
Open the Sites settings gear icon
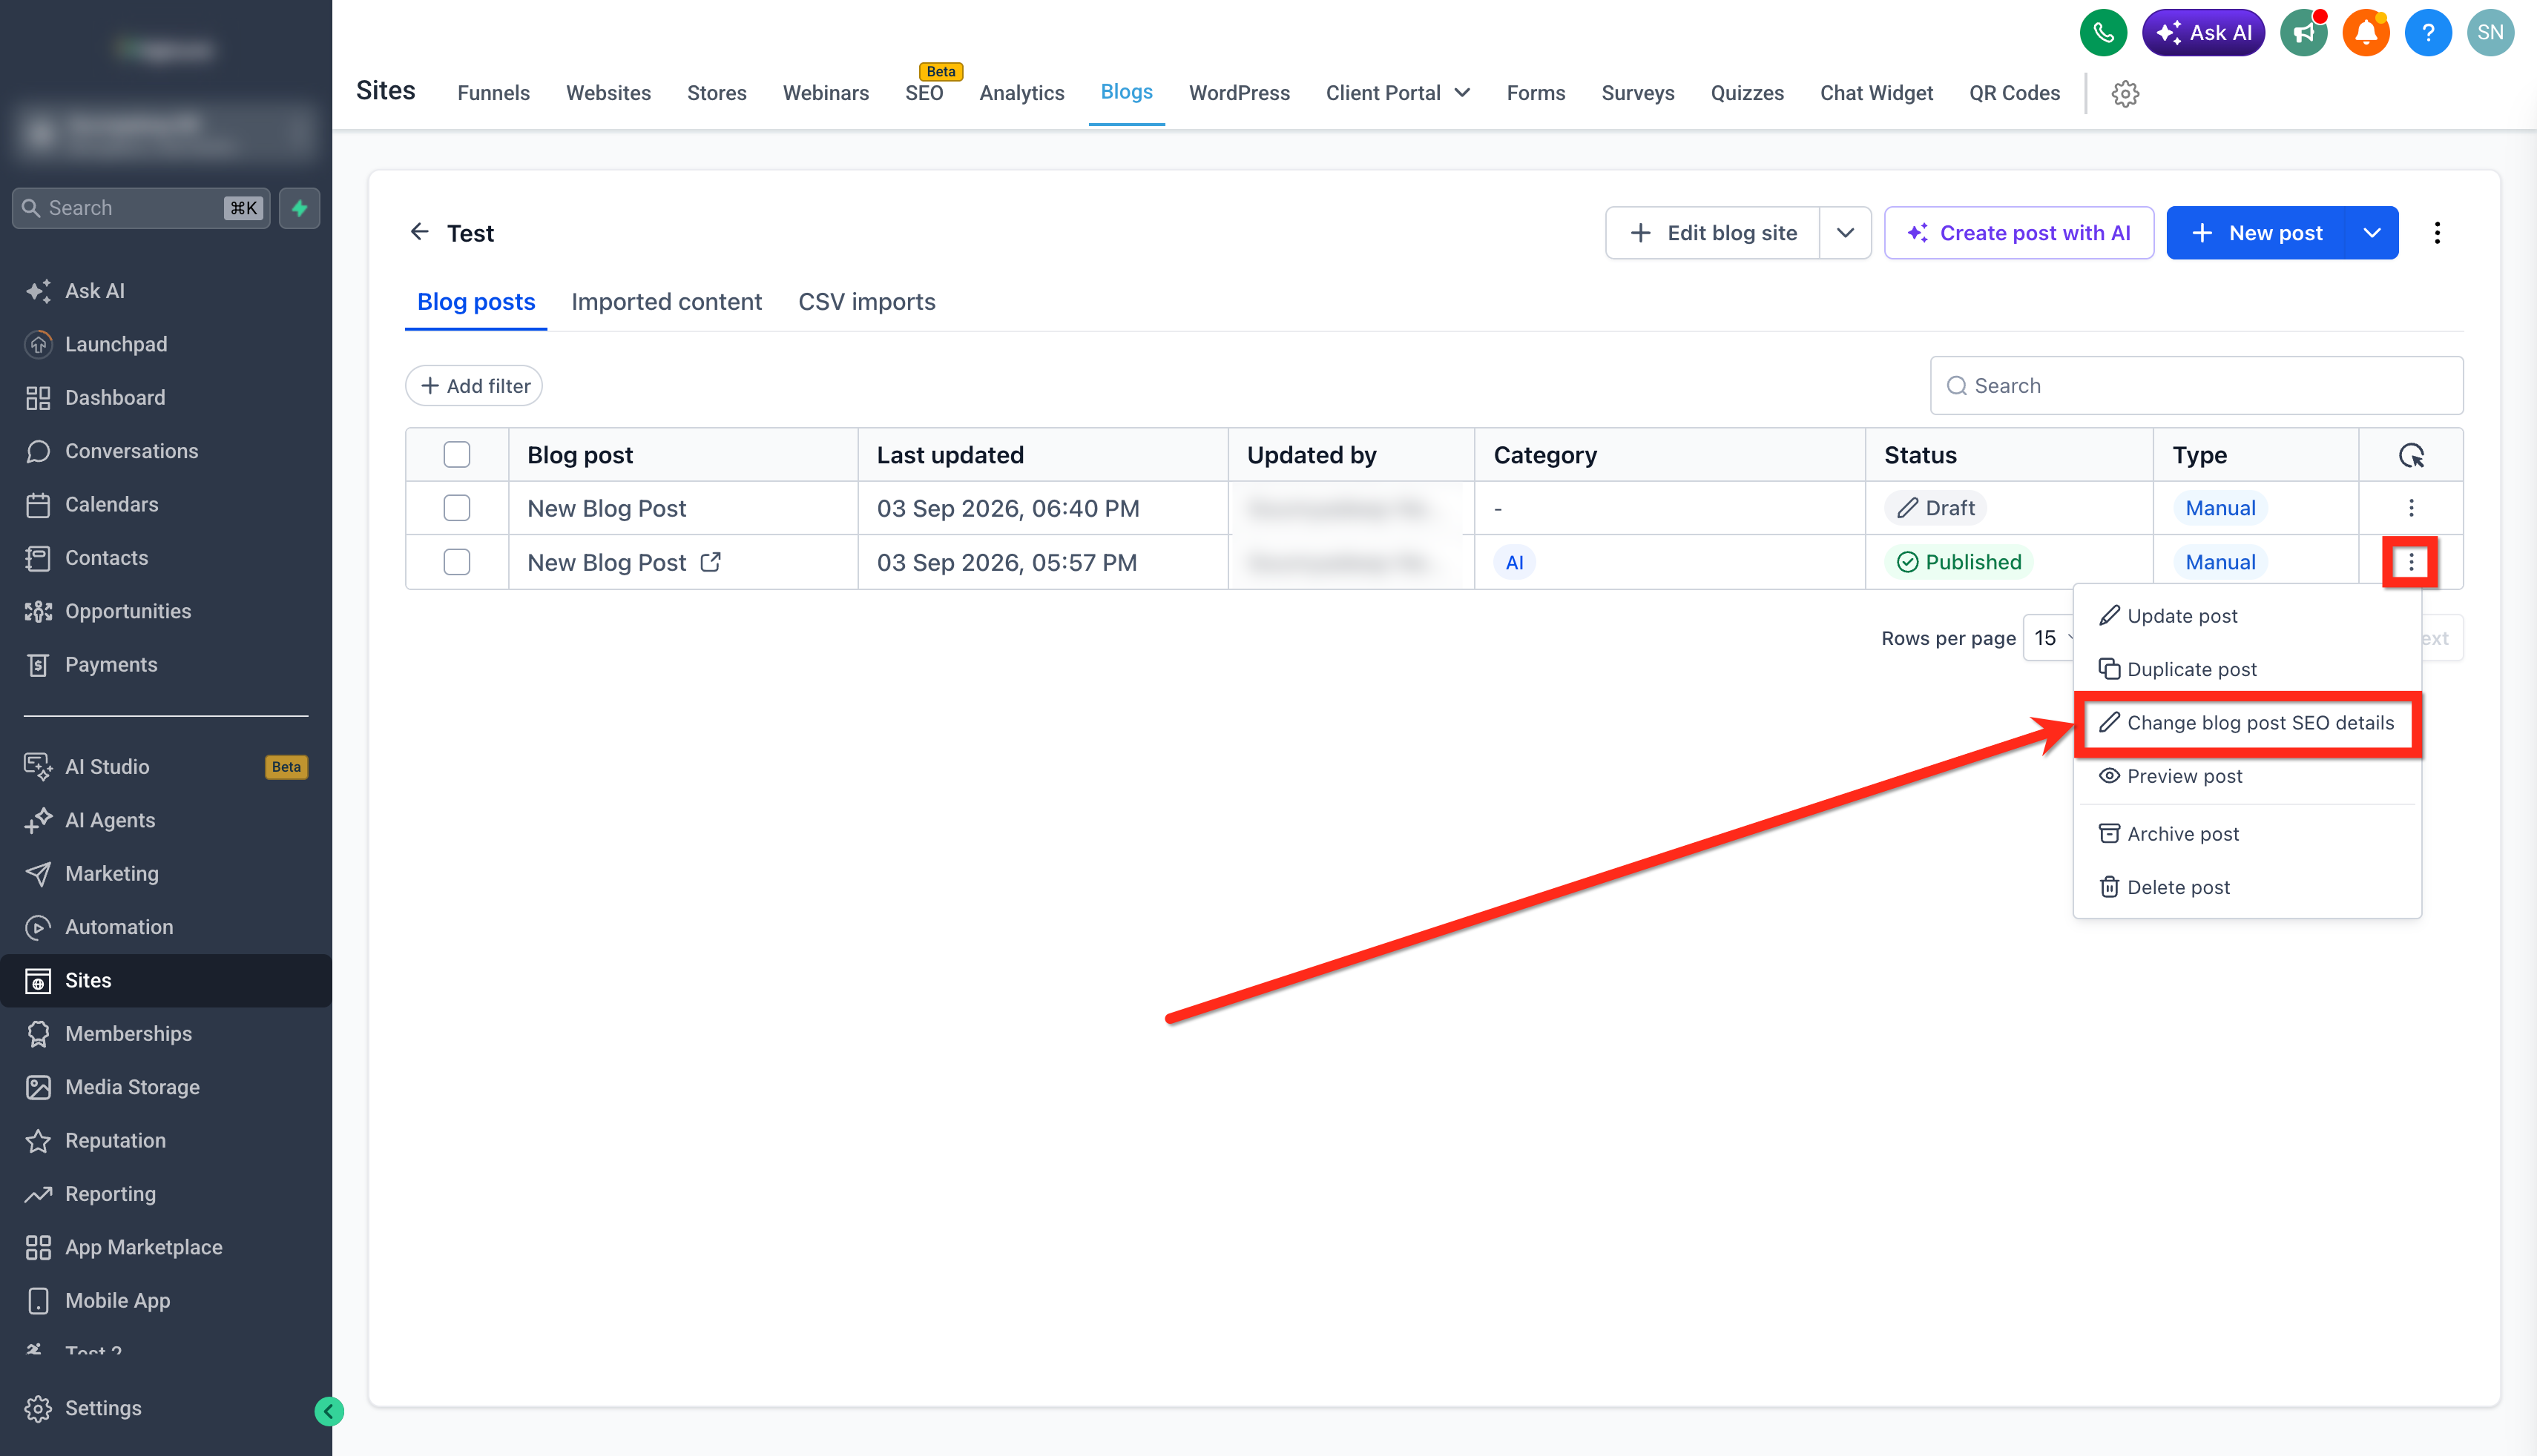pos(2125,93)
